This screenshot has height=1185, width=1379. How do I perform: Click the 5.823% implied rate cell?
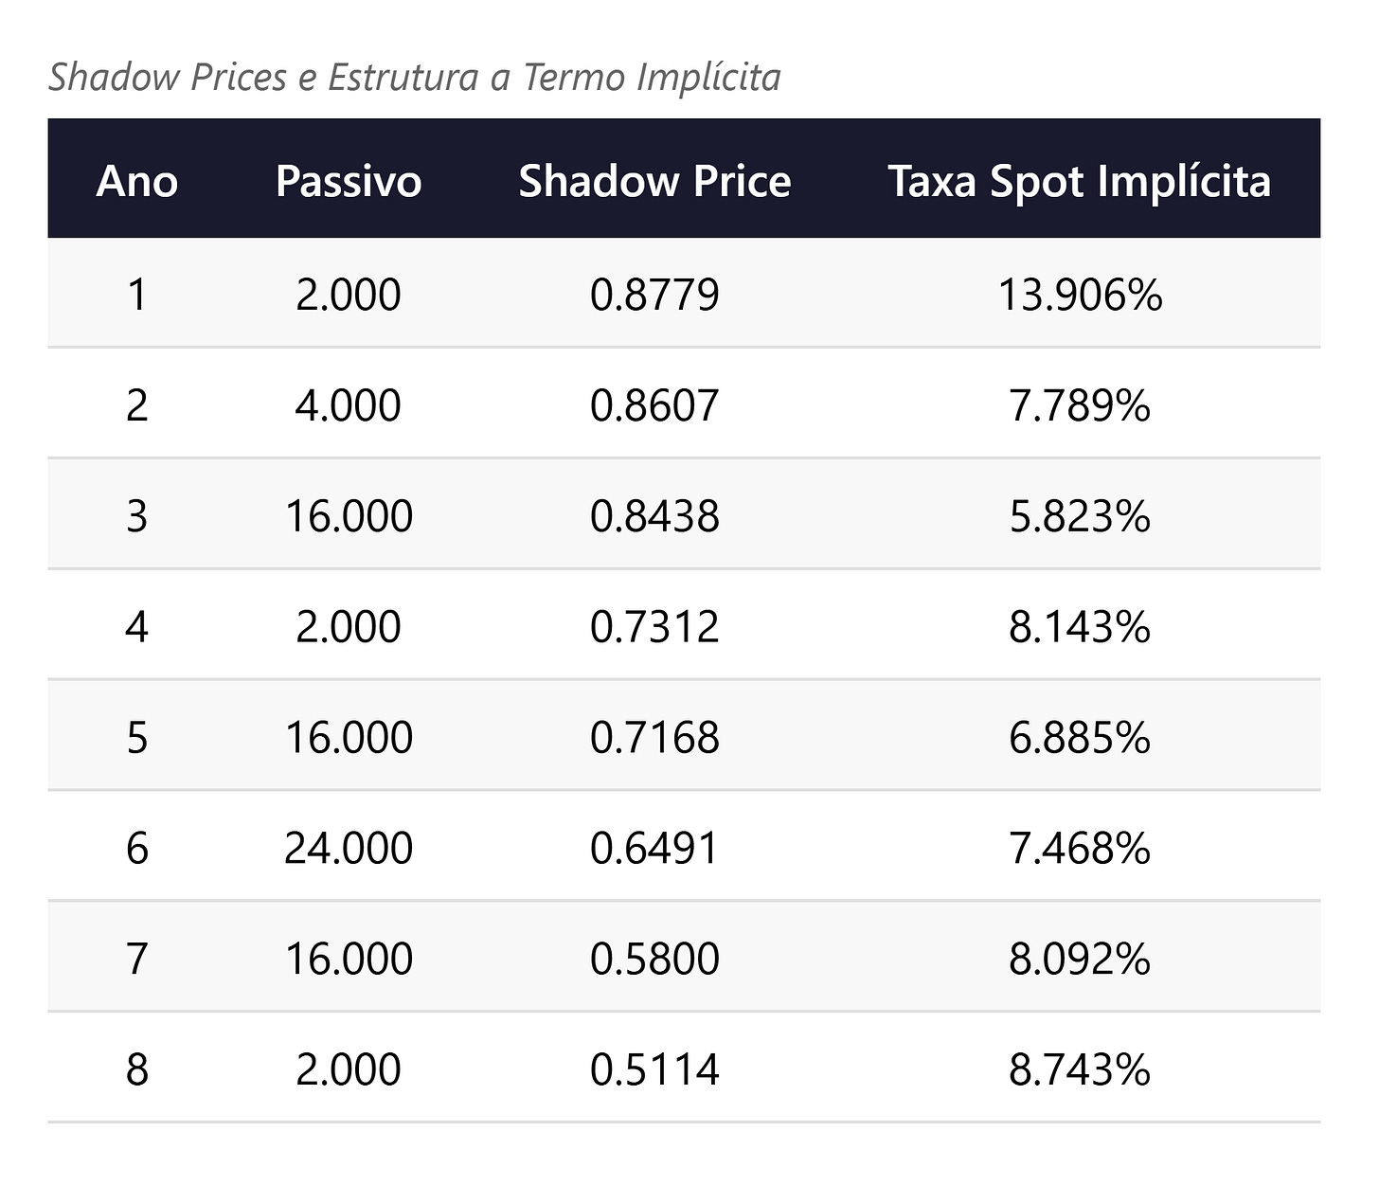click(1080, 516)
